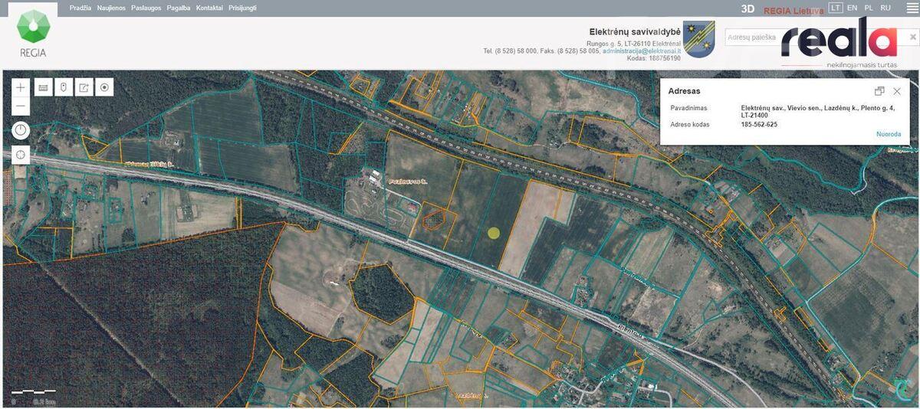Zoom out the map with minus button
This screenshot has height=409, width=920.
[x=21, y=106]
